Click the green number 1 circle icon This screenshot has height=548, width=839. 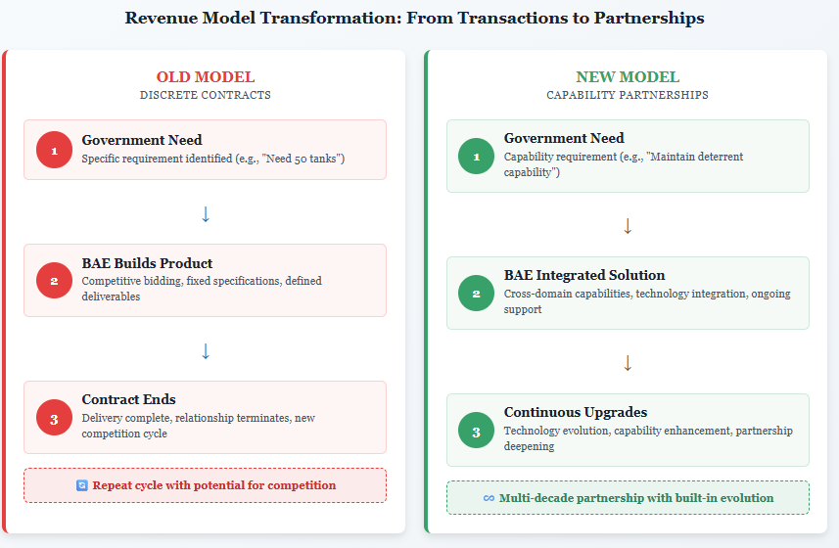tap(476, 157)
